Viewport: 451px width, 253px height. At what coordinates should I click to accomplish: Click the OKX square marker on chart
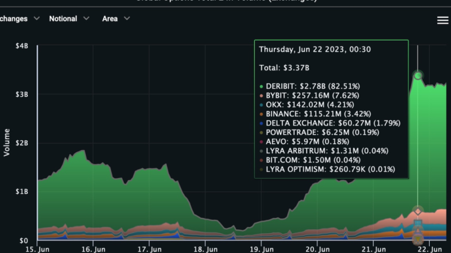[418, 223]
